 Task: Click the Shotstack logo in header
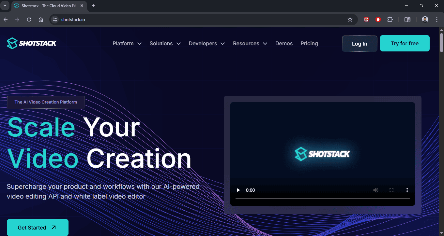[32, 43]
